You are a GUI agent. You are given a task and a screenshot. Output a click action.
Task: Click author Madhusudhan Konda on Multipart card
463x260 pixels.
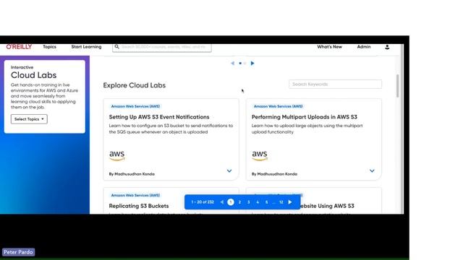tap(277, 174)
